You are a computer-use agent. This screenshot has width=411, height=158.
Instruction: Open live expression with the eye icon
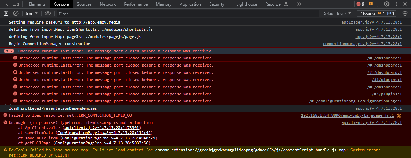[48, 13]
